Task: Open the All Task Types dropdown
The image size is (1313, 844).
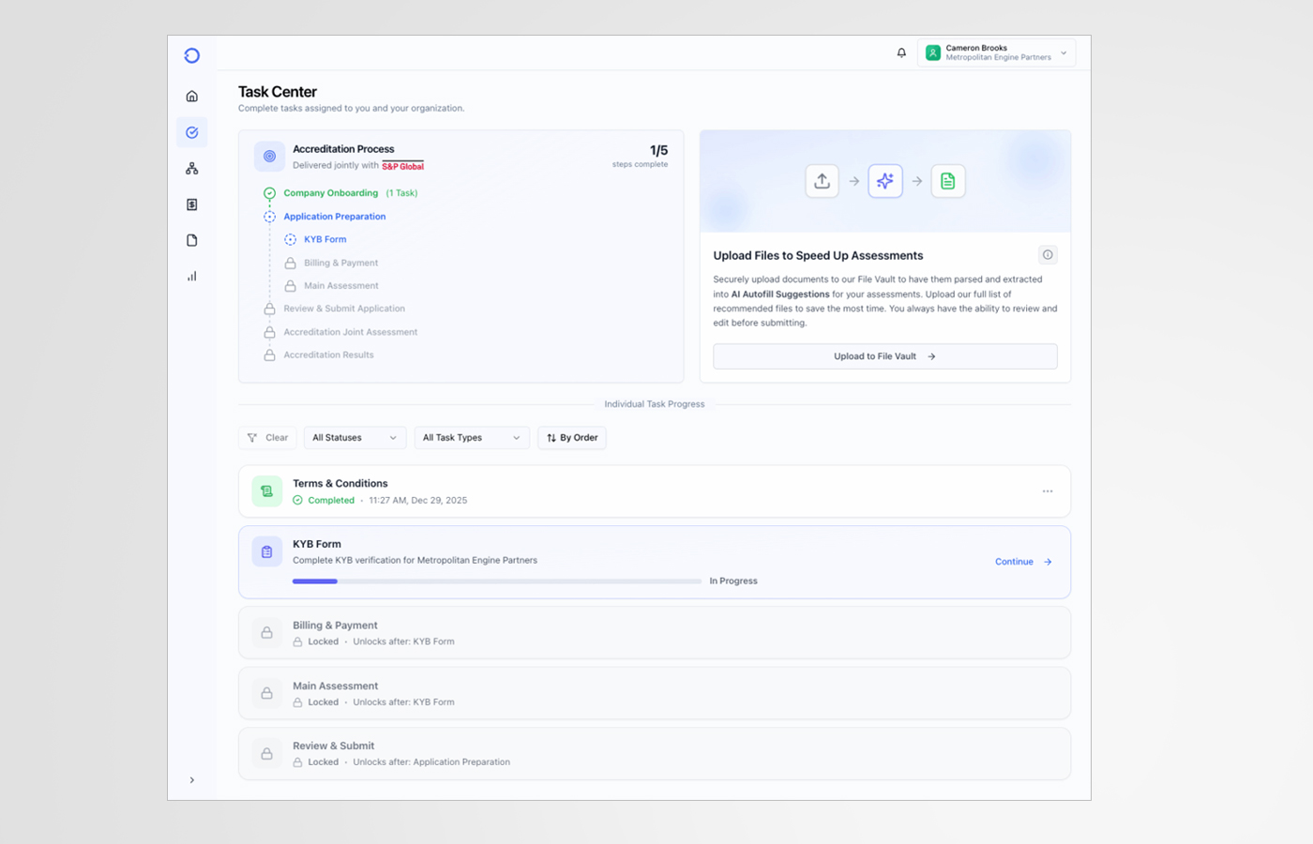Action: 472,437
